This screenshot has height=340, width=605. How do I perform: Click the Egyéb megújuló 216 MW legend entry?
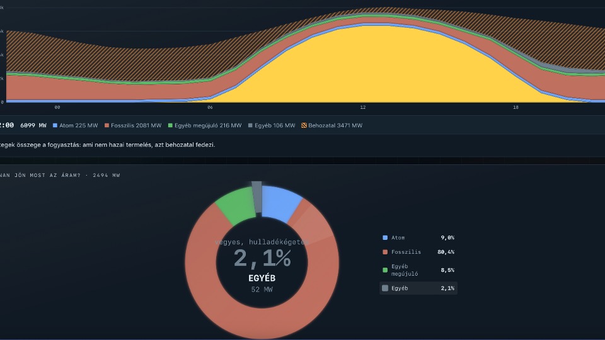click(x=205, y=125)
